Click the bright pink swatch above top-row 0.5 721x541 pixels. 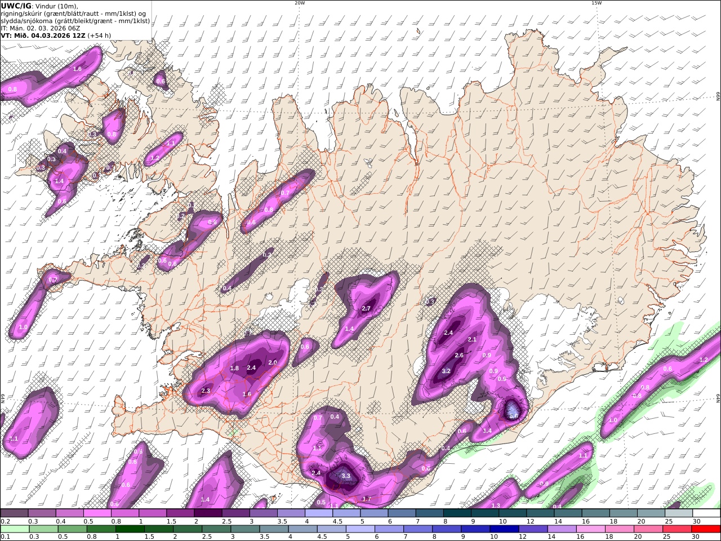pyautogui.click(x=97, y=513)
